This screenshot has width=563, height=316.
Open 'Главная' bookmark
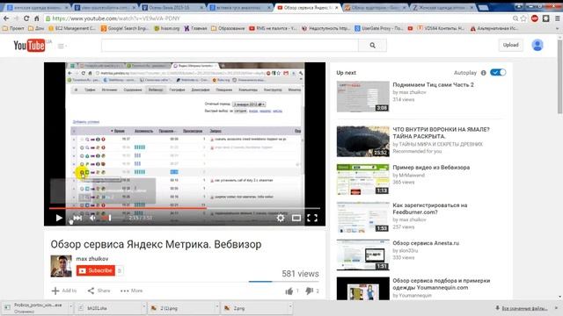[x=195, y=28]
